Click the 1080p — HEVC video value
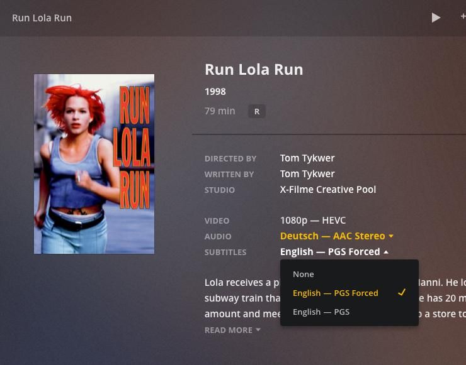The width and height of the screenshot is (466, 365). click(x=313, y=221)
